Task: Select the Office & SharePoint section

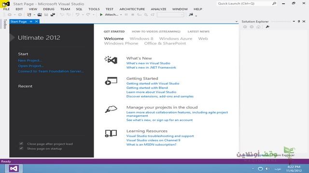Action: pyautogui.click(x=165, y=43)
